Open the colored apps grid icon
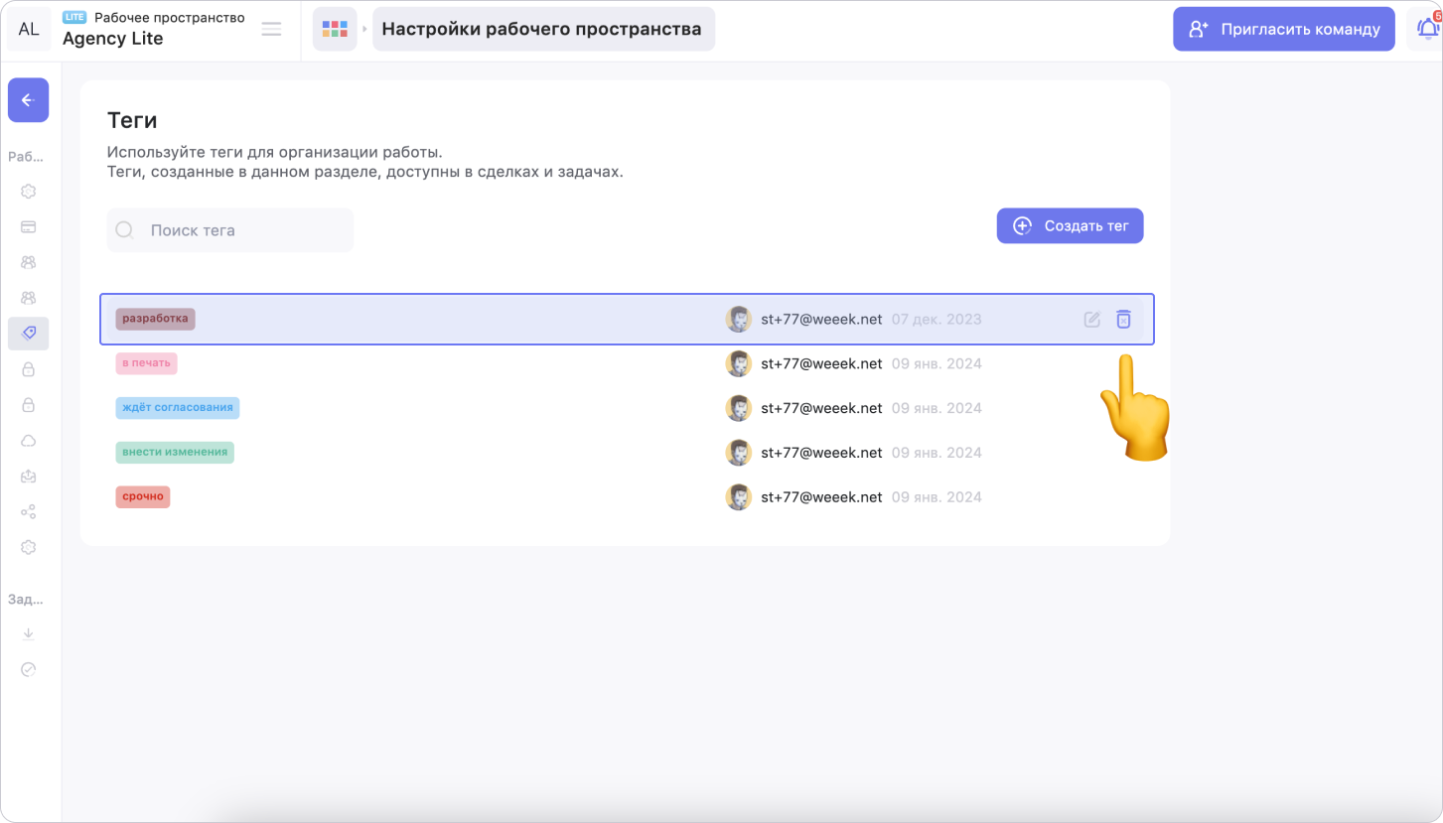 coord(335,29)
